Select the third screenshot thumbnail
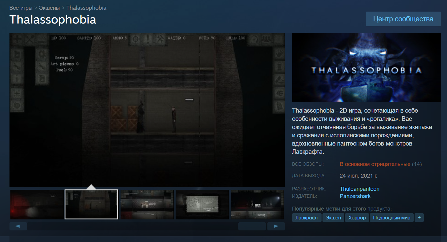This screenshot has height=242, width=447. coord(147,204)
